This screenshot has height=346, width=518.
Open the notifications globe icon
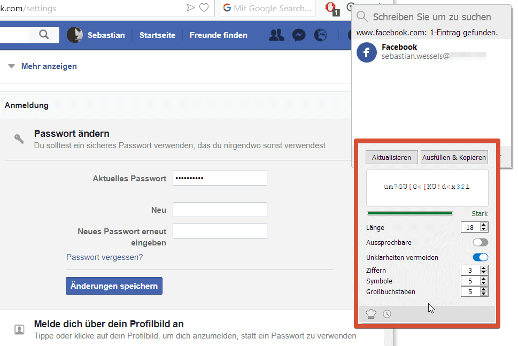320,35
